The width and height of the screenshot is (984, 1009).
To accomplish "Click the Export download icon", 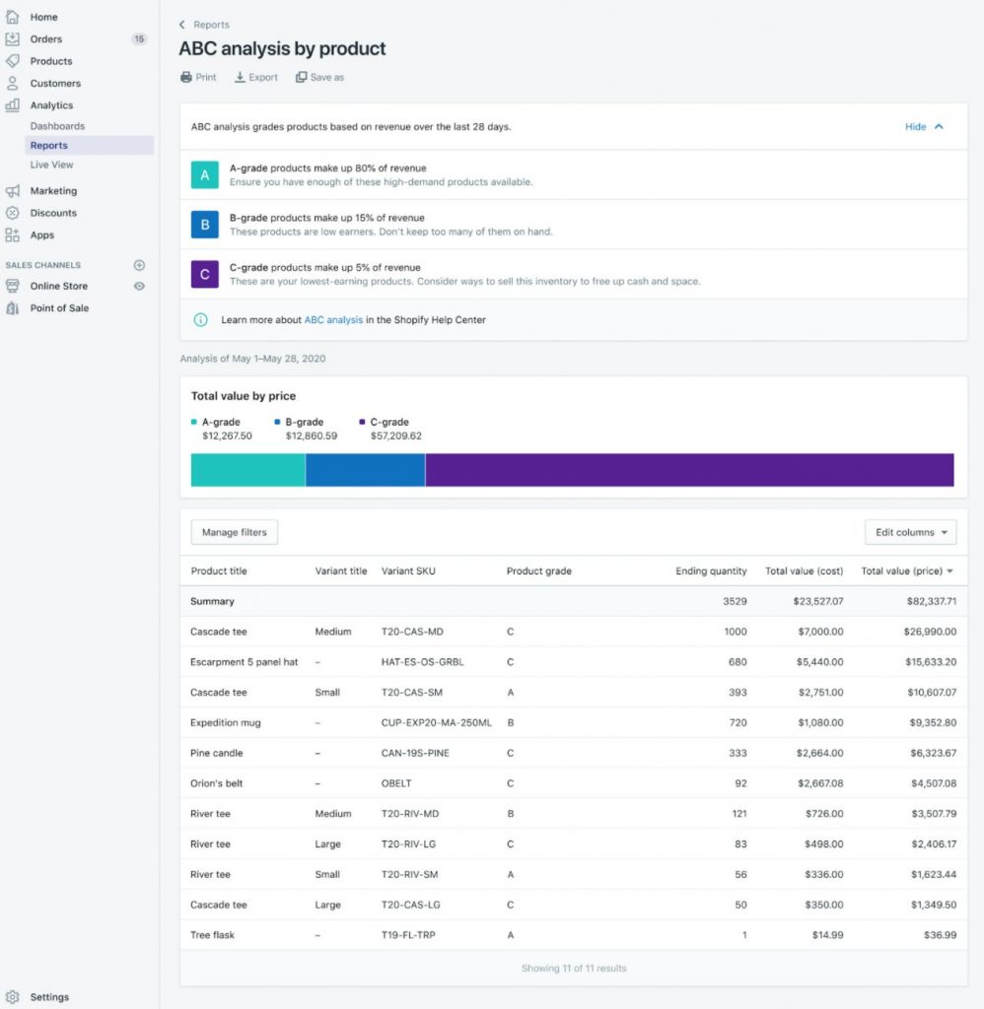I will tap(240, 76).
